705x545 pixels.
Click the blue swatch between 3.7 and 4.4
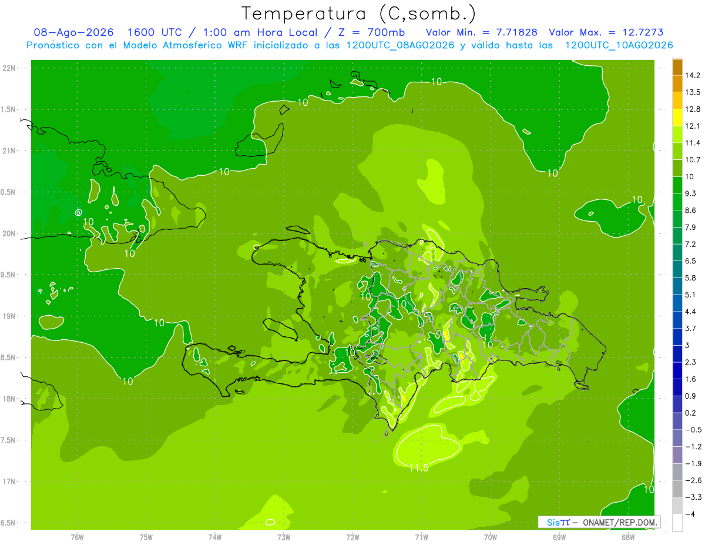point(677,320)
